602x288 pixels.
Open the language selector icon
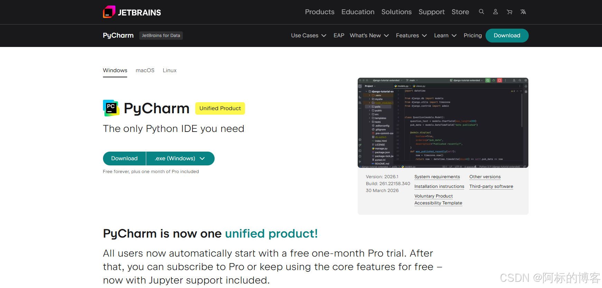click(523, 12)
